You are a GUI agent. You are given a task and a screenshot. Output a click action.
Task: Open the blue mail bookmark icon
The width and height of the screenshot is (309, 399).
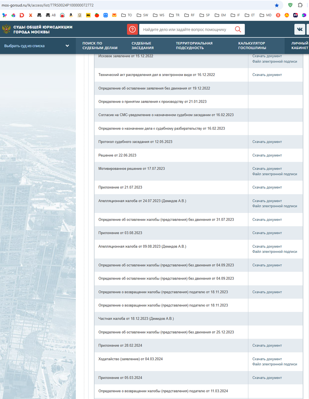click(106, 15)
